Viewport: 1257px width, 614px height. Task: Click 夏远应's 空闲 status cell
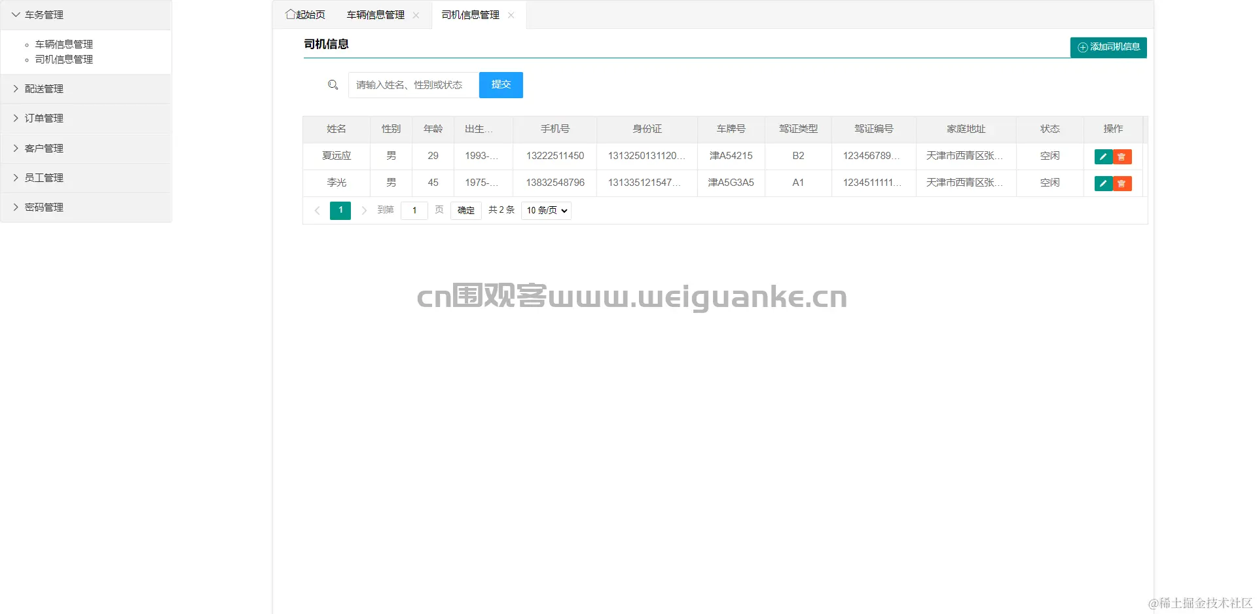pyautogui.click(x=1050, y=156)
